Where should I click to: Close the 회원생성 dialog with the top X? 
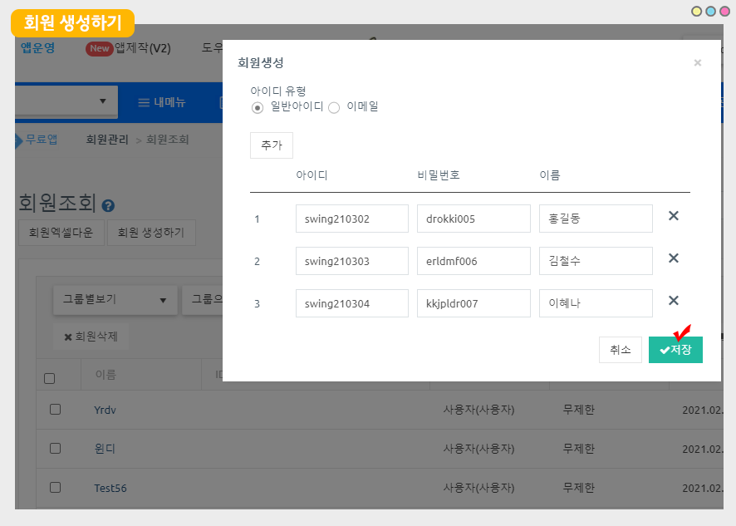tap(697, 62)
